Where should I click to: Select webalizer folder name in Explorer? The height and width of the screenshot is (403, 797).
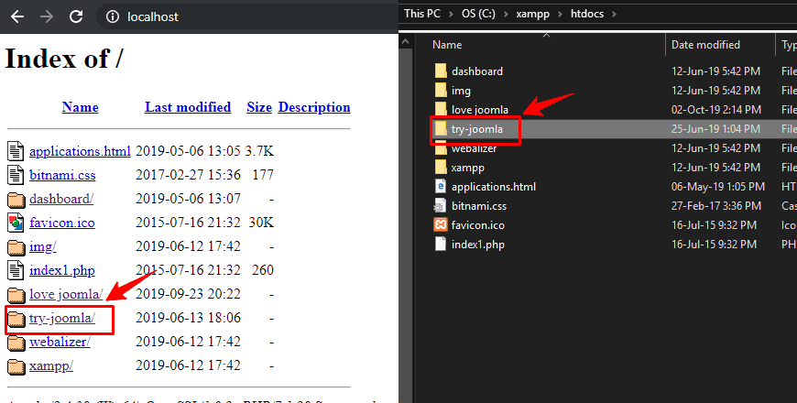475,148
